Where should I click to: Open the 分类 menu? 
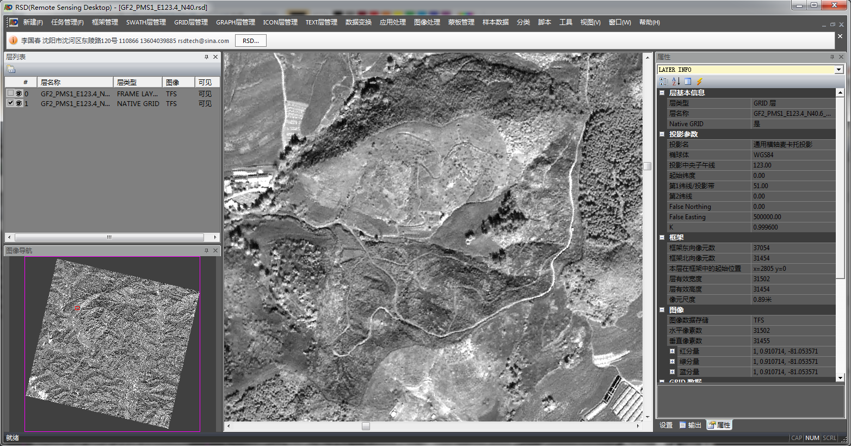click(523, 22)
